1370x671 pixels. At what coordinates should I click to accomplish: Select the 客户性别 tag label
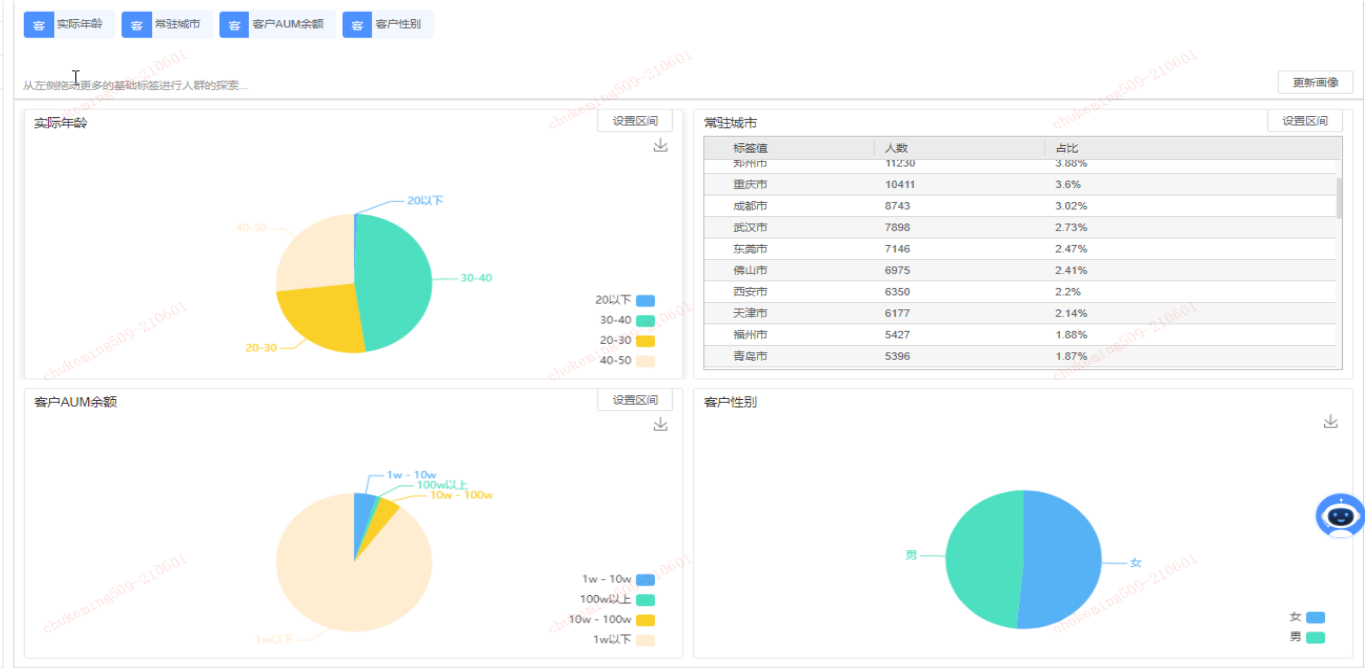pyautogui.click(x=398, y=24)
